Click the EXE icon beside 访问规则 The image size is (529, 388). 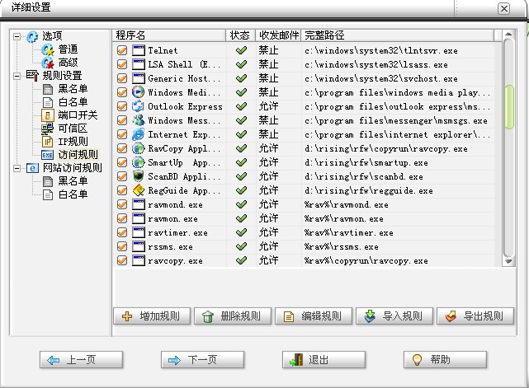coord(48,155)
